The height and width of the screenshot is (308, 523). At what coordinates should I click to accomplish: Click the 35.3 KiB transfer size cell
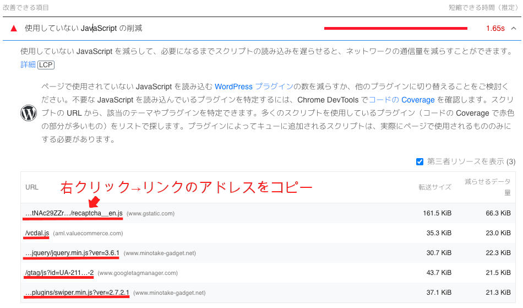(439, 233)
